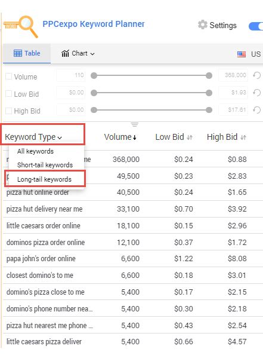Click the US flag icon

[x=242, y=54]
